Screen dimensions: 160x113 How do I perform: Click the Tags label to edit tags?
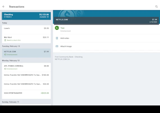(62, 28)
